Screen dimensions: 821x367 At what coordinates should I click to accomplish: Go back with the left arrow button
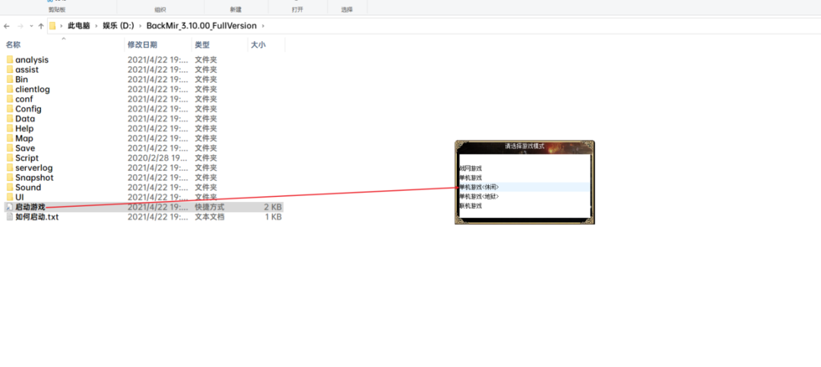[x=7, y=26]
